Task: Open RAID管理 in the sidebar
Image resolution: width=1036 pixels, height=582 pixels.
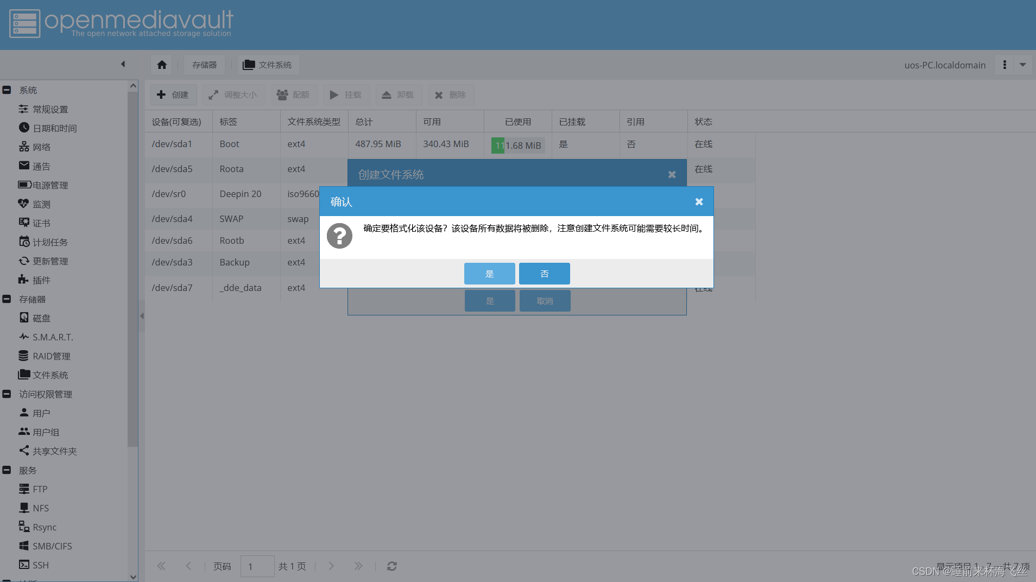Action: pos(45,356)
